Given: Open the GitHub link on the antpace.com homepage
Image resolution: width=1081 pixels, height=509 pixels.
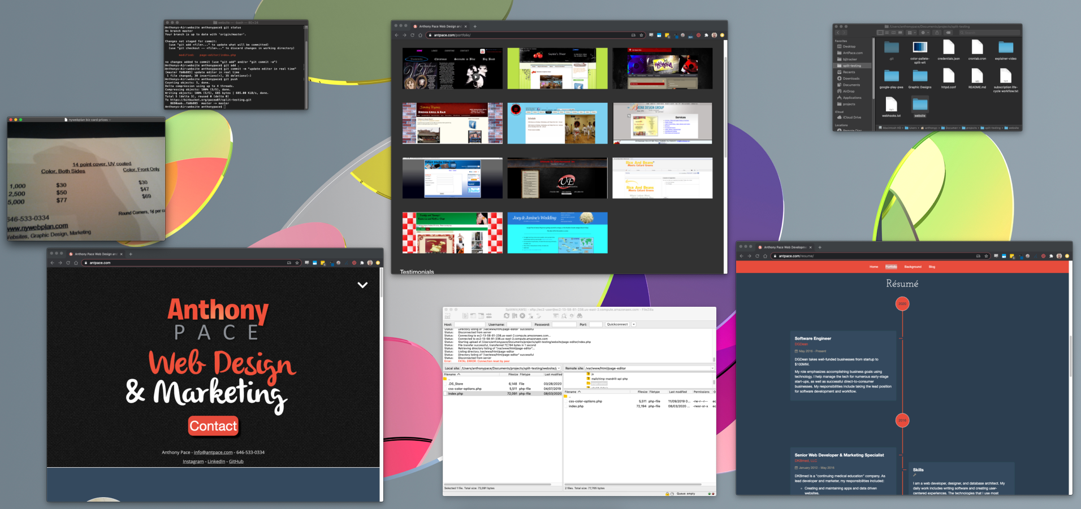Looking at the screenshot, I should pos(236,462).
